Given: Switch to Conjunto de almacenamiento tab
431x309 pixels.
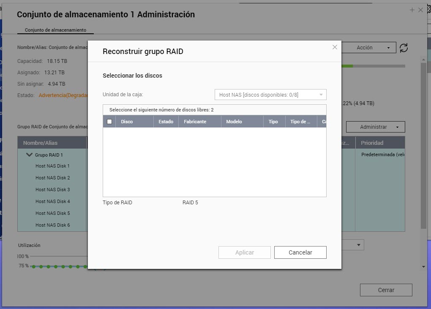Looking at the screenshot, I should click(x=55, y=30).
